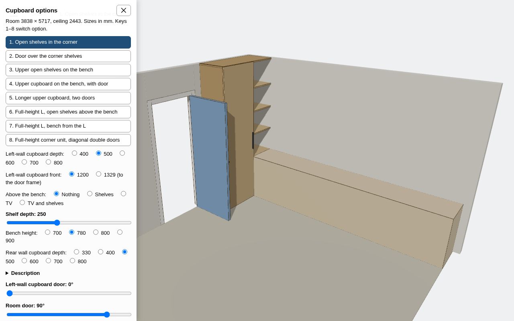Set left-wall cupboard depth to 700
Viewport: 514px width, 321px height.
24,162
